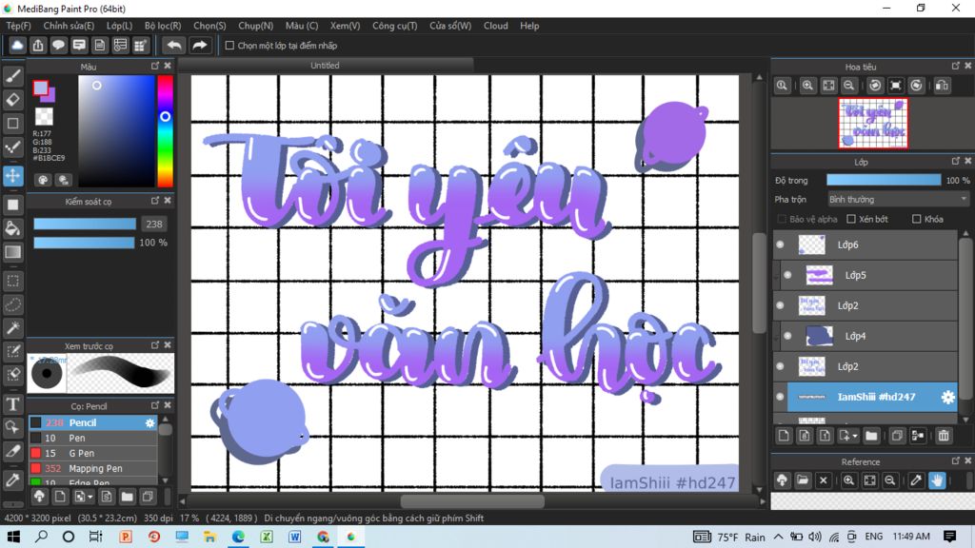Choose the Move tool
Viewport: 975px width, 548px height.
13,176
